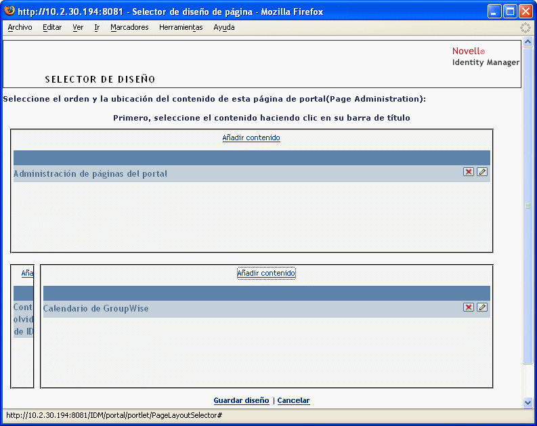Click status bar URL PageLayoutSelector#
This screenshot has width=537, height=426.
114,415
